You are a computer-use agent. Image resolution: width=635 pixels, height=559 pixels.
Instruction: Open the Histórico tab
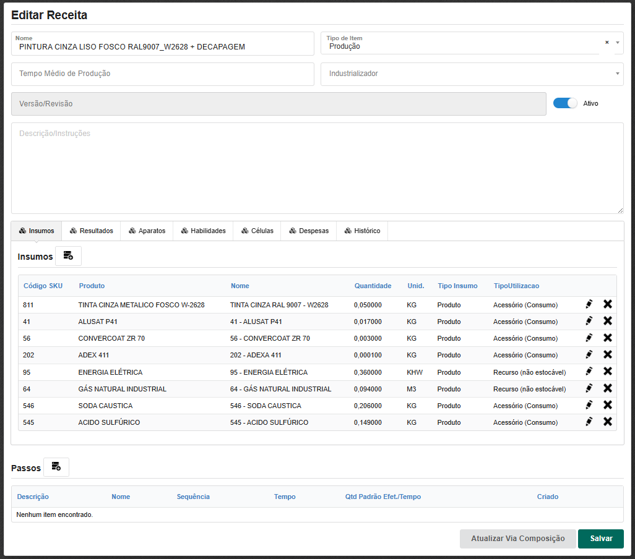(362, 231)
